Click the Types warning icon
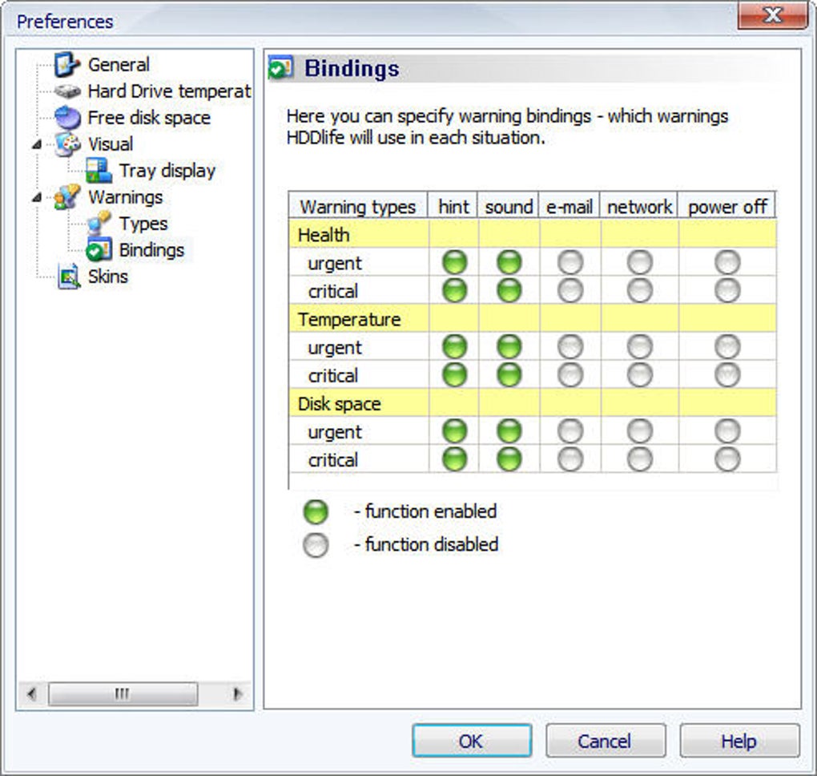 click(x=99, y=224)
